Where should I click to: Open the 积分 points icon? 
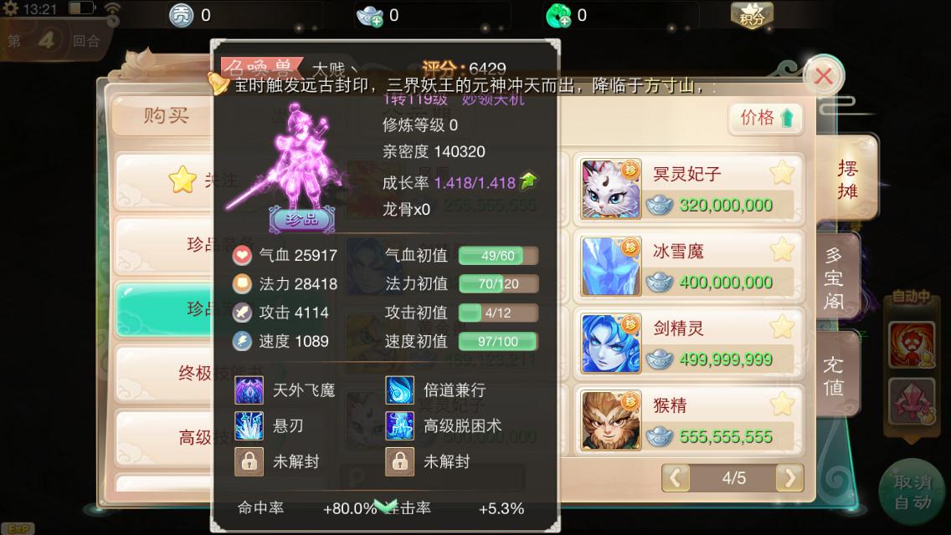click(752, 15)
